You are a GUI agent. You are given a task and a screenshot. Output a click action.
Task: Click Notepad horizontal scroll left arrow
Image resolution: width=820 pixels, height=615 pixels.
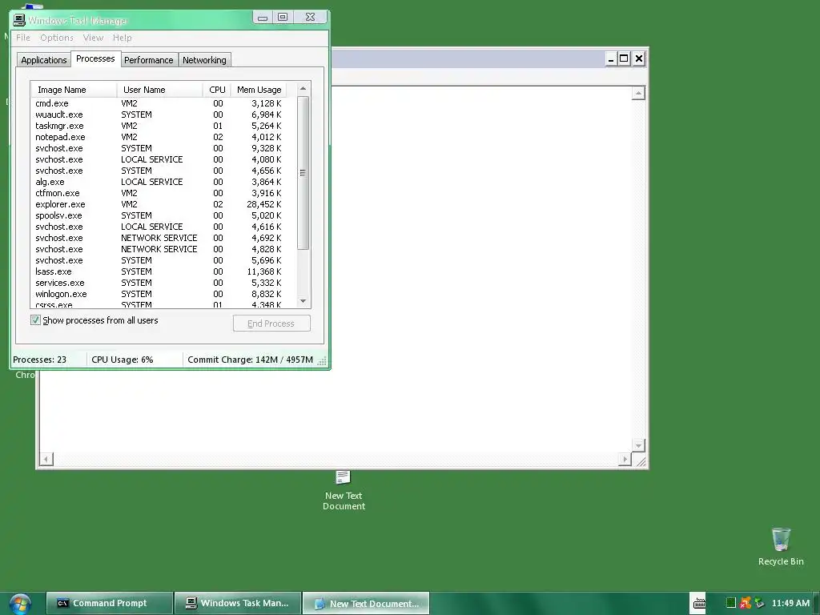point(46,459)
